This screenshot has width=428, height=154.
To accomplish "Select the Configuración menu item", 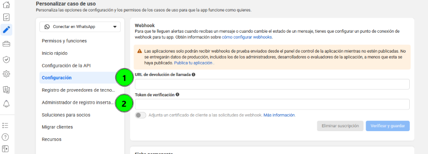I will [x=56, y=78].
